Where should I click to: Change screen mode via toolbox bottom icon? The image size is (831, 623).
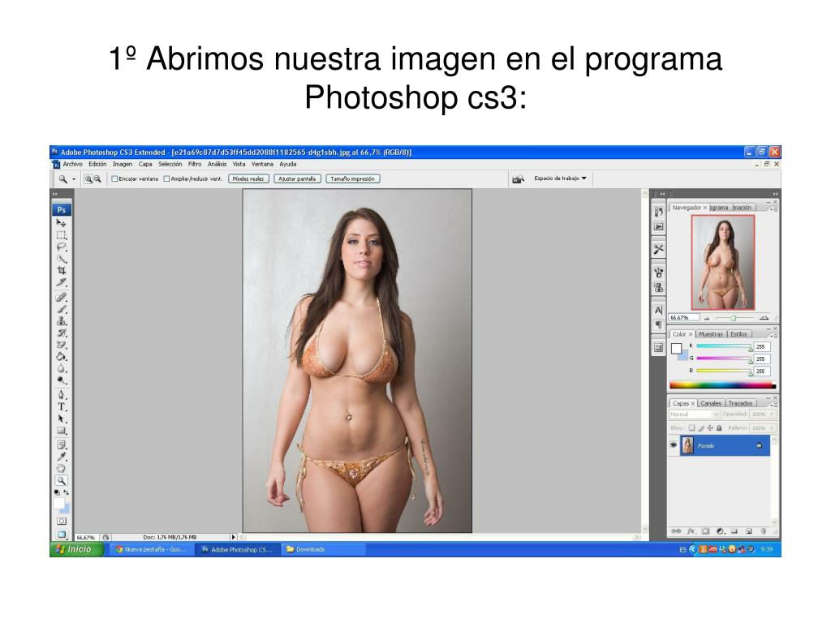(x=62, y=534)
